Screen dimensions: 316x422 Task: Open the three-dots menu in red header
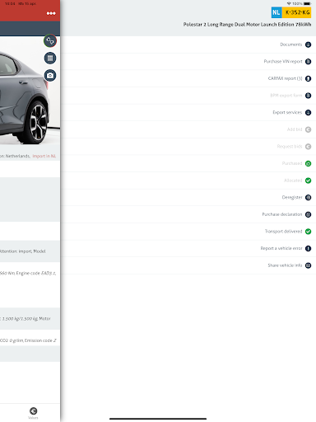click(x=51, y=13)
